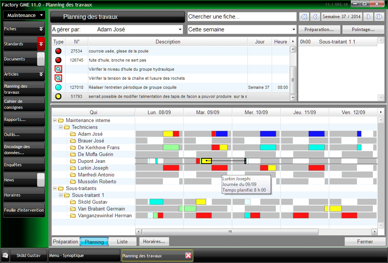This screenshot has height=263, width=388.
Task: Select the Planning tab
Action: click(94, 242)
